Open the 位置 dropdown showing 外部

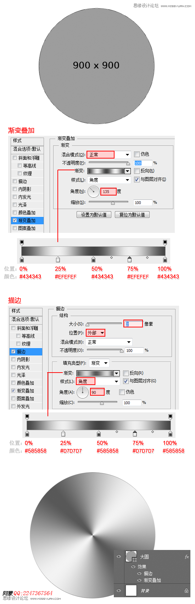coord(96,333)
